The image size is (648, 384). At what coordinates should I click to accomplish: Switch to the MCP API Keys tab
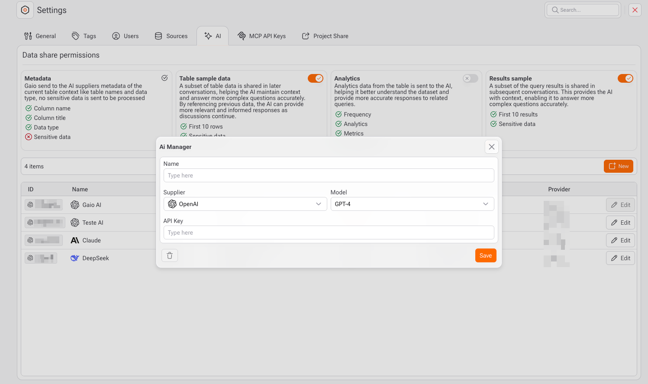pos(262,36)
